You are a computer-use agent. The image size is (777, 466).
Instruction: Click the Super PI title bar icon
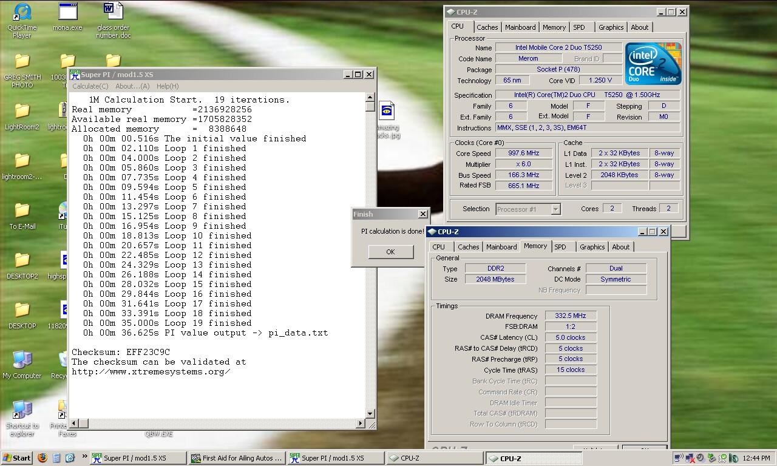(x=75, y=74)
